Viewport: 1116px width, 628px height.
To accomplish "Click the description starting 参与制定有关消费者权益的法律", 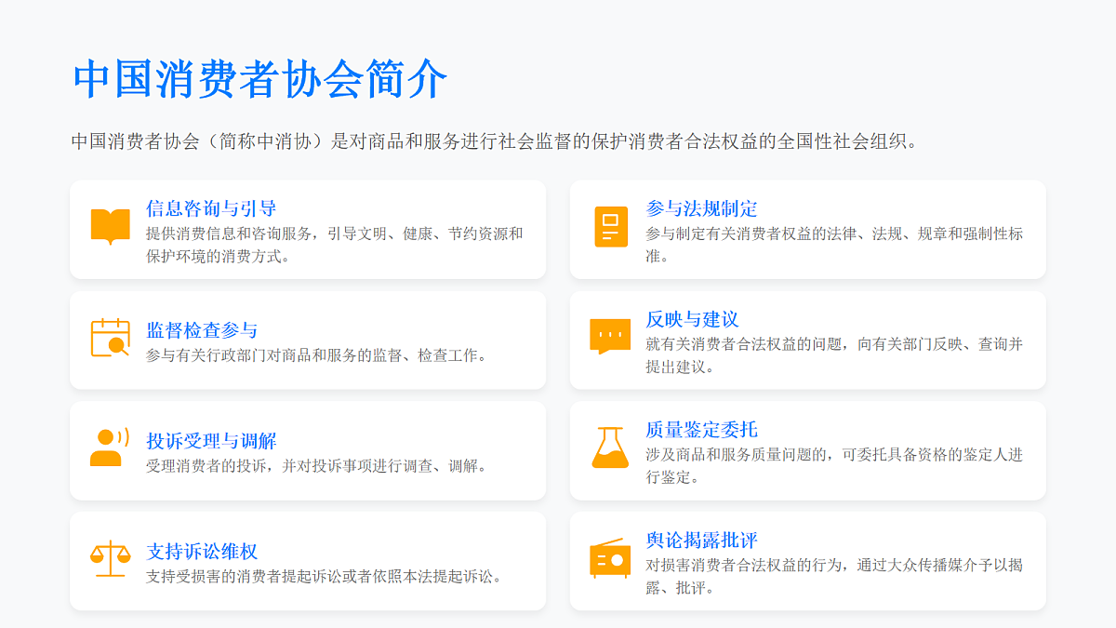I will tap(834, 245).
